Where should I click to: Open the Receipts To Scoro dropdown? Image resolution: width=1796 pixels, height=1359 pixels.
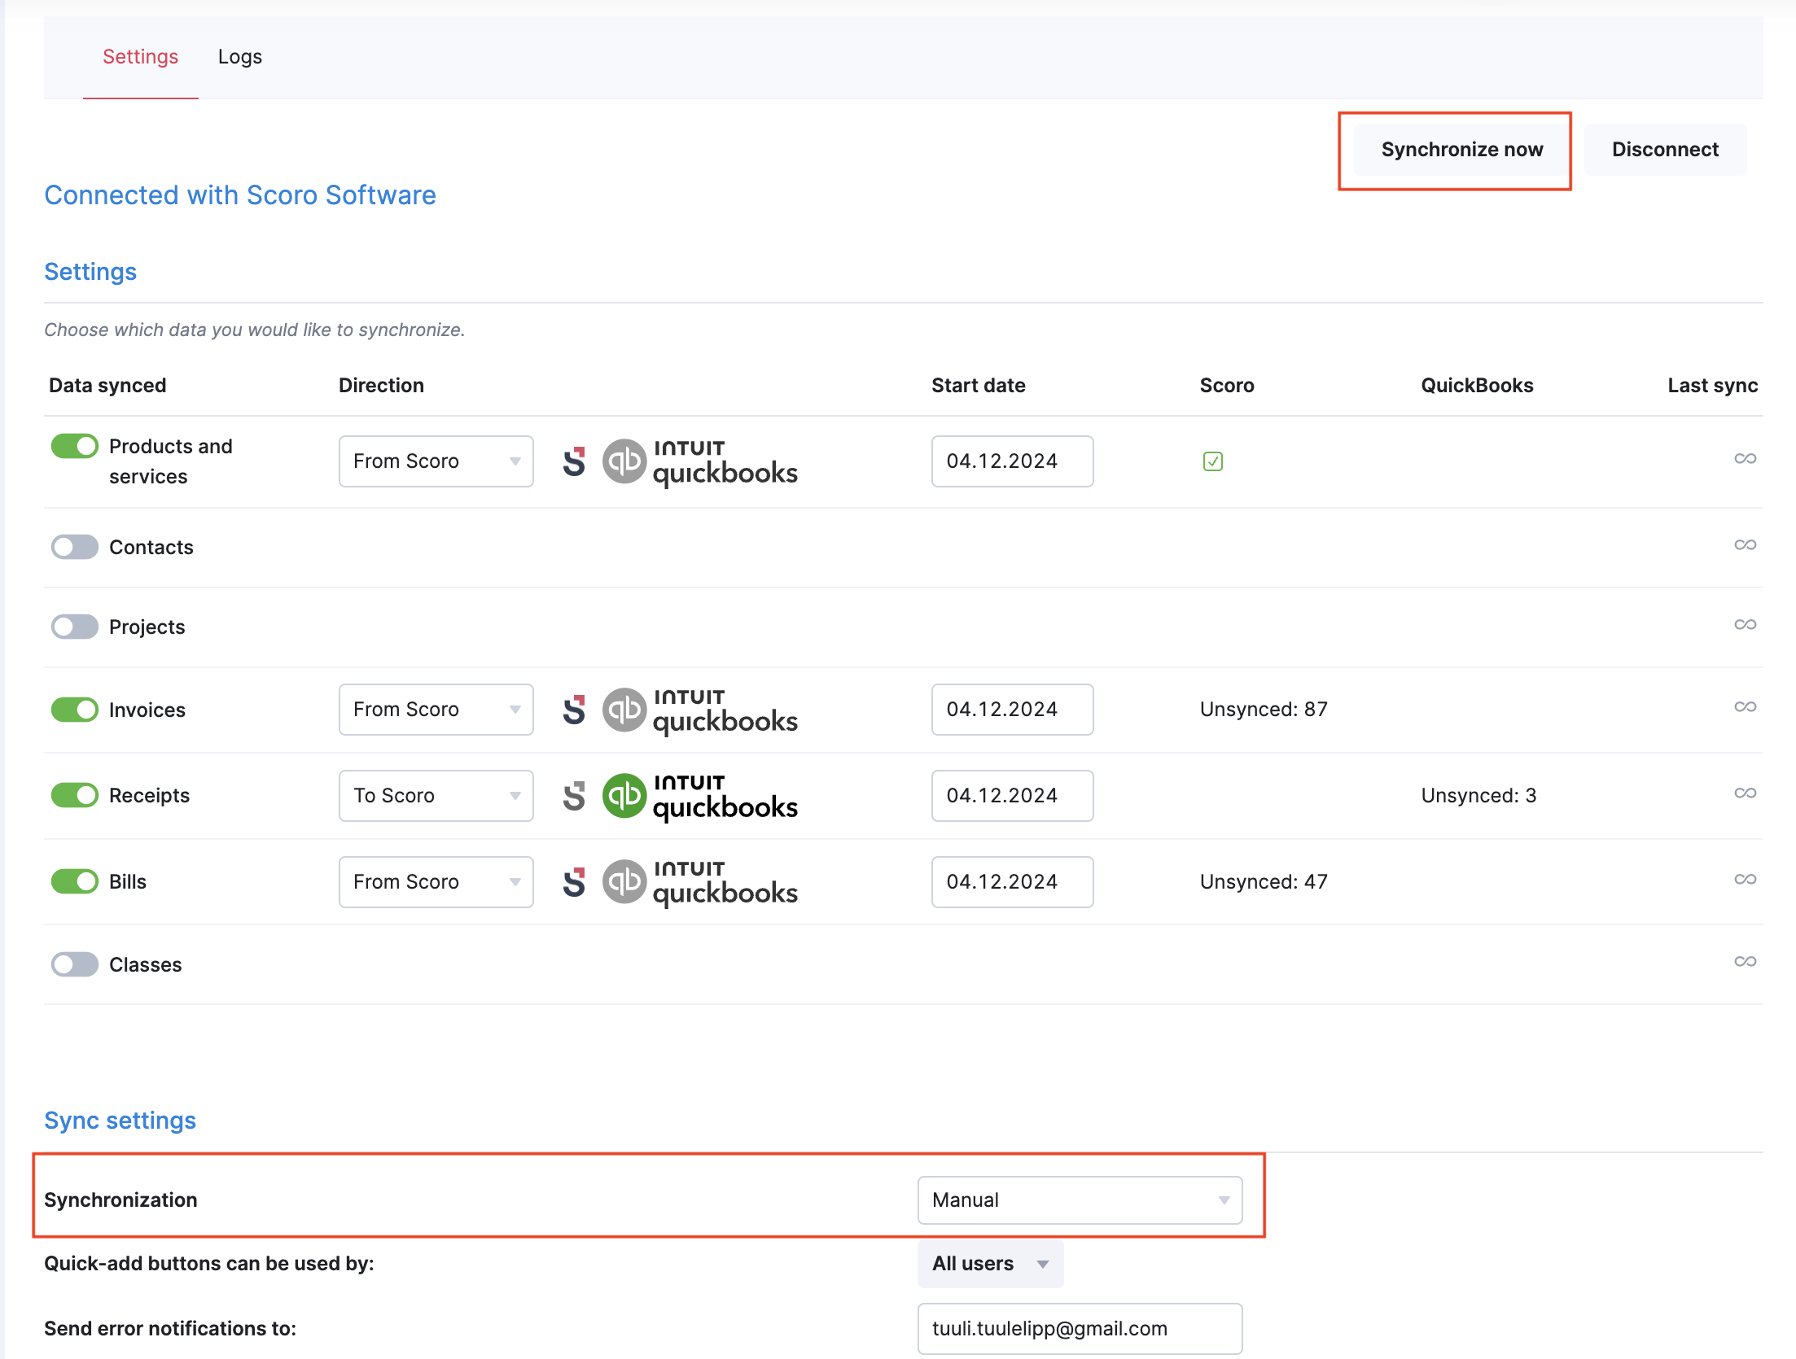pyautogui.click(x=436, y=796)
